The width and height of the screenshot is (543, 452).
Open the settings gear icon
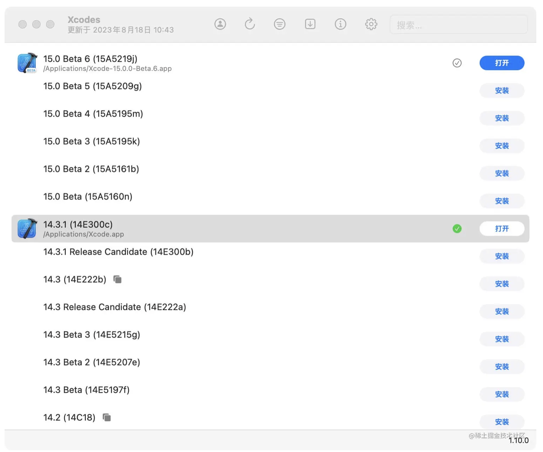click(371, 24)
